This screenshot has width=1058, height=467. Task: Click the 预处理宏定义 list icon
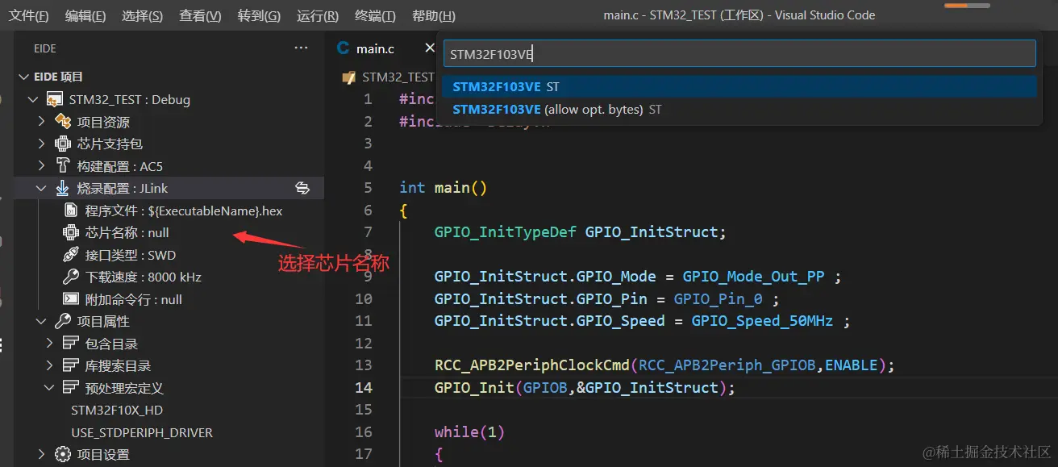tap(71, 388)
